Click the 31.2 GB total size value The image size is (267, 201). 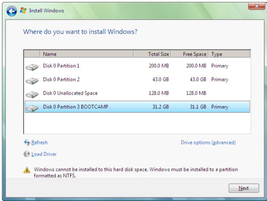[161, 107]
